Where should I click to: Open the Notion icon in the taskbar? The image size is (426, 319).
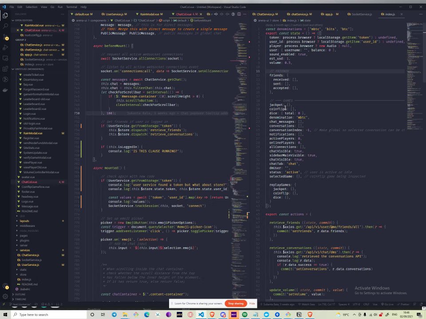tap(299, 315)
